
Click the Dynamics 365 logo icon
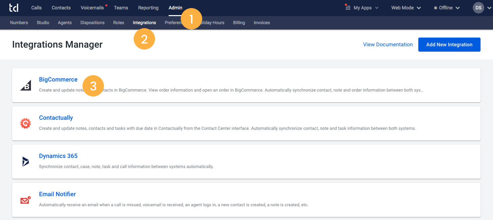26,162
